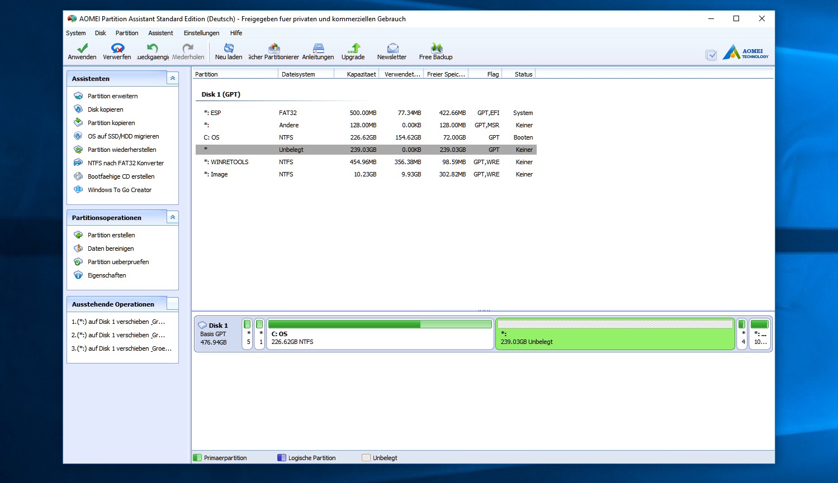Open the System menu
This screenshot has height=483, width=838.
[x=76, y=33]
